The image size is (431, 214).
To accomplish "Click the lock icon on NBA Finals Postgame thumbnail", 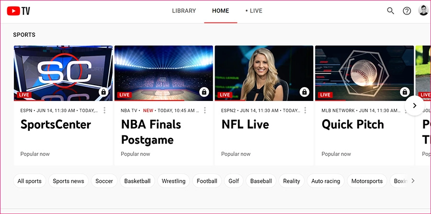I will coord(204,92).
